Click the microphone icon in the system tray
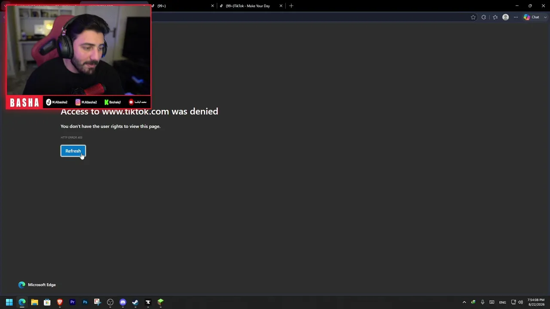Screen dimensions: 550x309 [x=483, y=302]
